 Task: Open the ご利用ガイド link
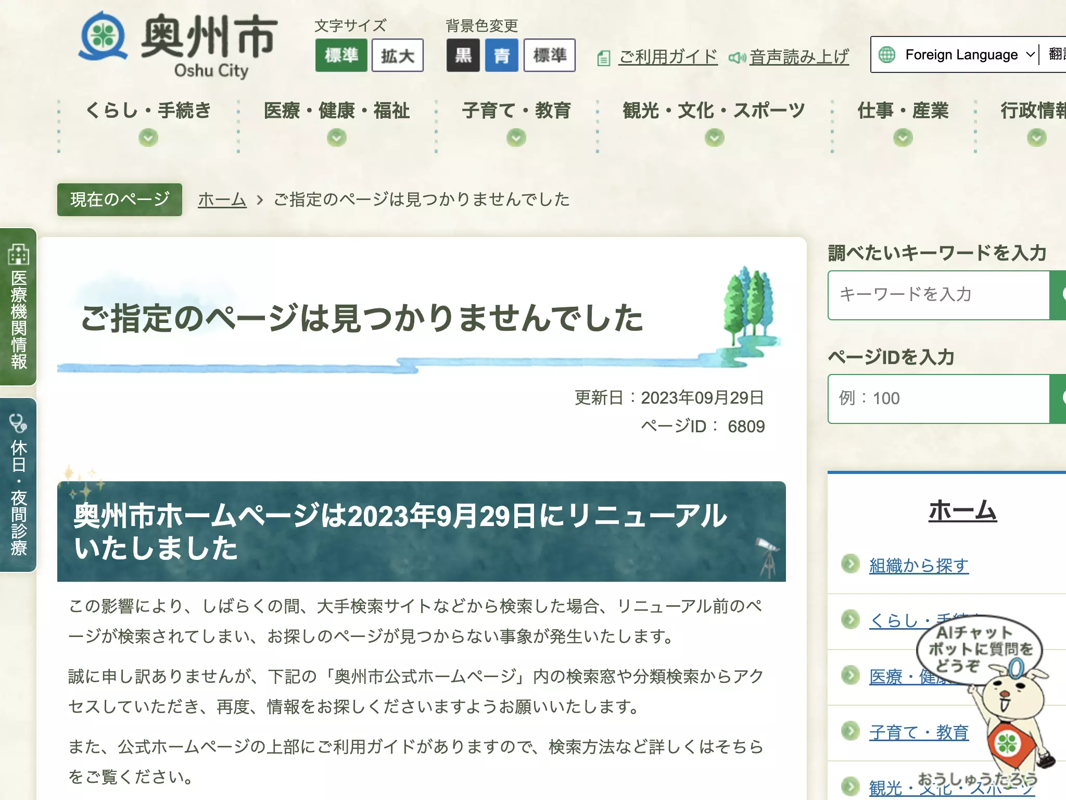pos(668,57)
